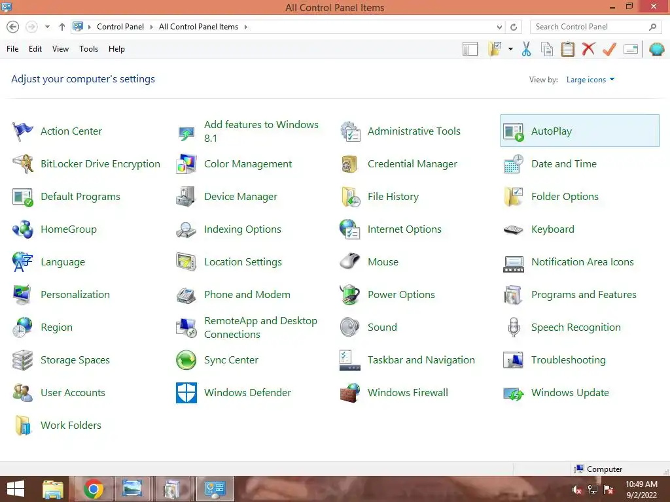Expand the chevron after Control Panel breadcrumb
Image resolution: width=670 pixels, height=502 pixels.
click(x=151, y=27)
